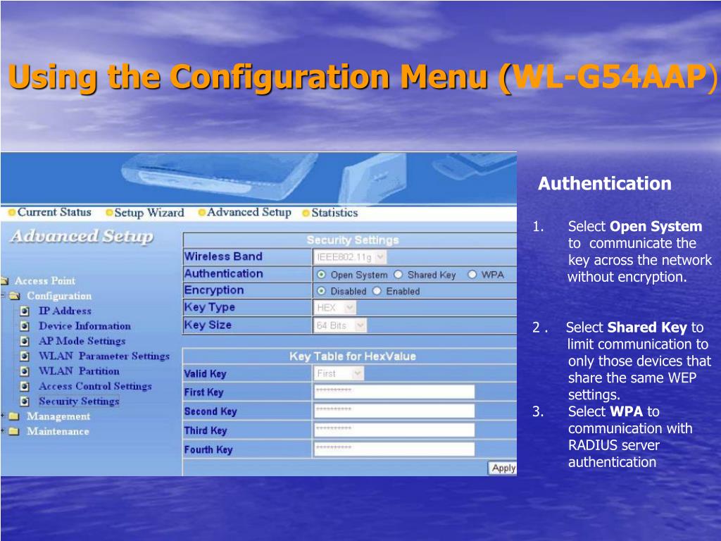This screenshot has width=721, height=541.
Task: Open the WLAN Partition page
Action: [79, 371]
